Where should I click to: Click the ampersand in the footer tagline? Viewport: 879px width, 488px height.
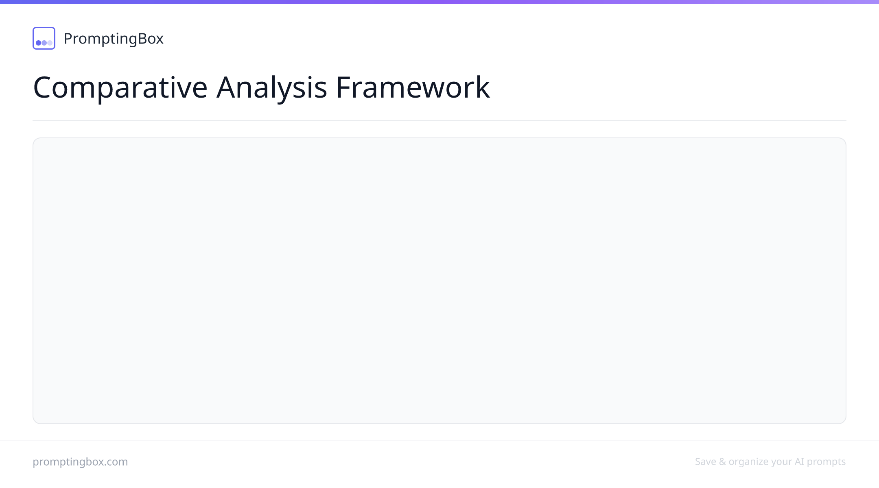coord(722,462)
